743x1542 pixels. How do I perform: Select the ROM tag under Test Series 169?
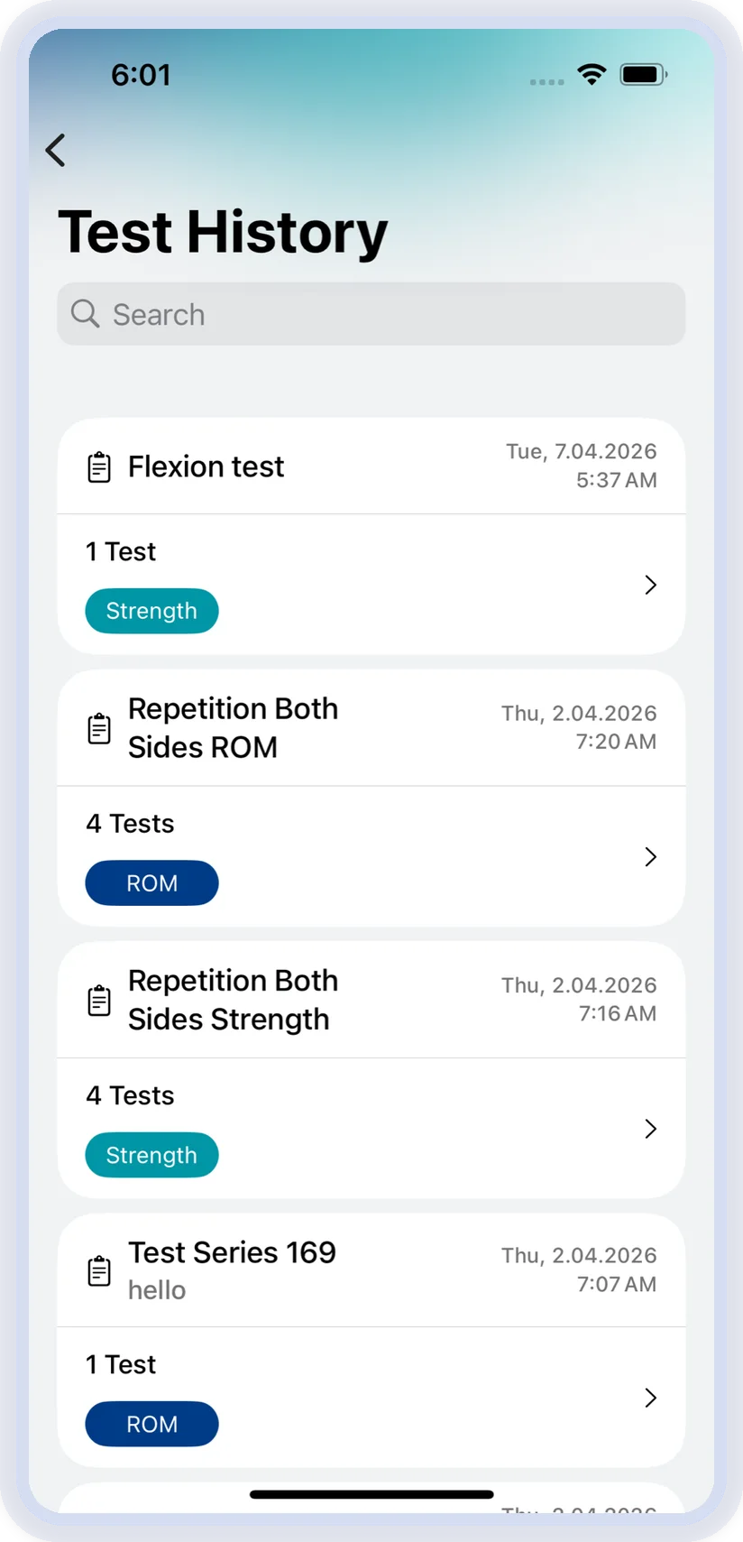pos(151,1424)
